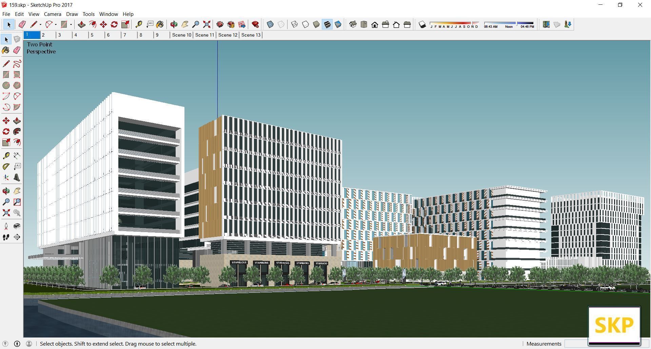
Task: Switch to Iso view
Action: click(x=353, y=24)
